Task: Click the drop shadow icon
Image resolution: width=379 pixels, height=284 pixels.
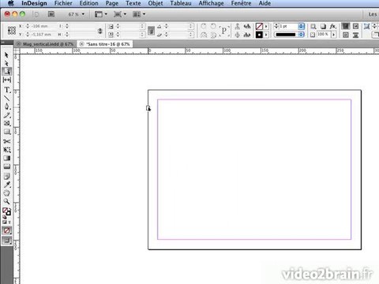Action: point(323,26)
